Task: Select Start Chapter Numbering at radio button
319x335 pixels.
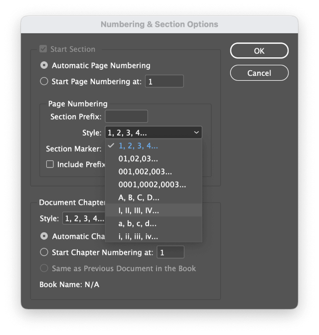Action: coord(44,252)
